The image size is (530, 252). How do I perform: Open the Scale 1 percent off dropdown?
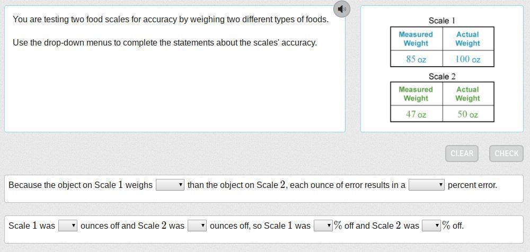pyautogui.click(x=323, y=226)
